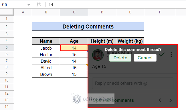The height and width of the screenshot is (110, 186).
Task: Select row 1 header
Action: tap(7, 19)
